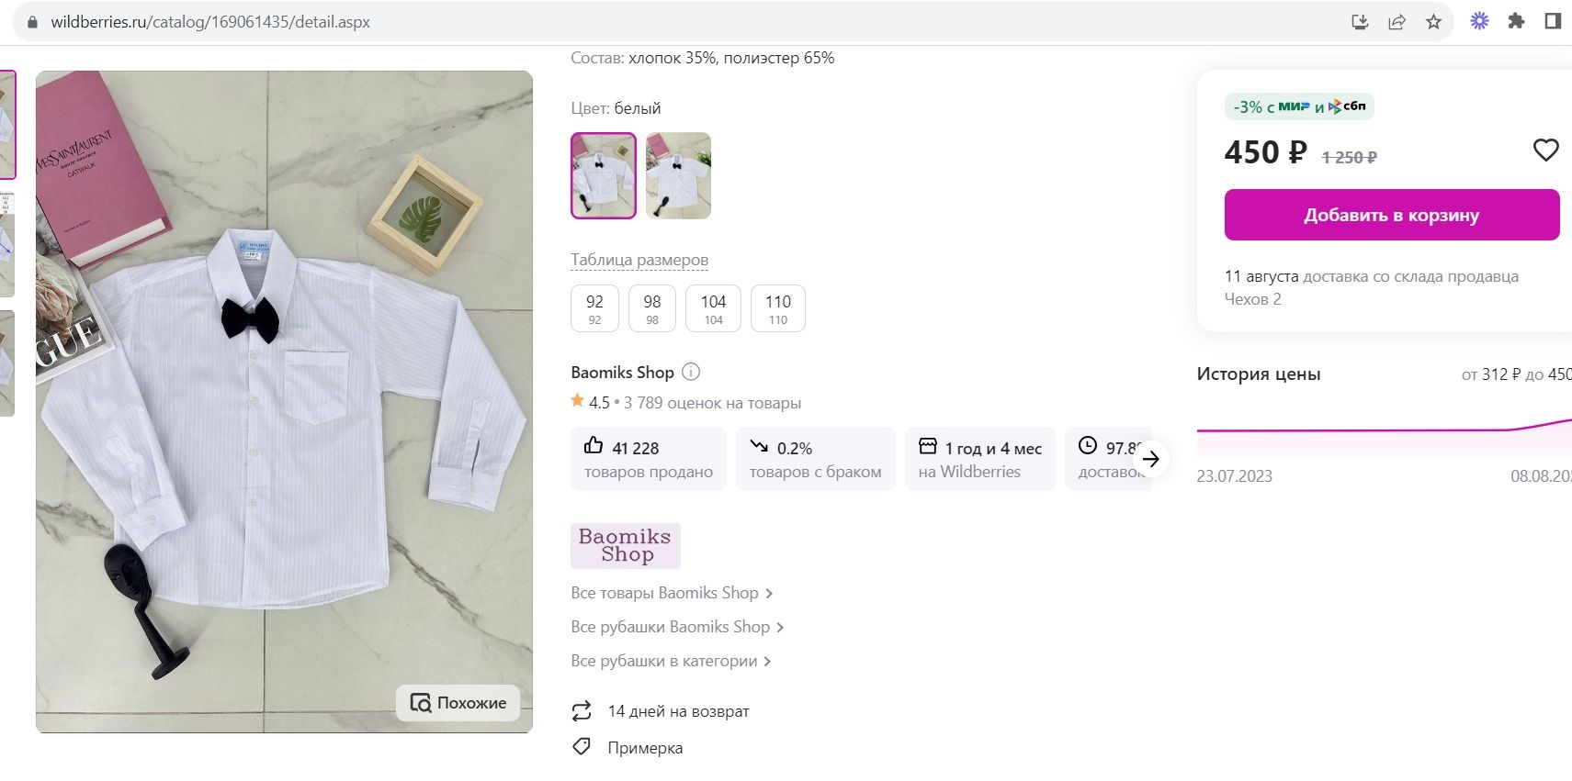Select size 92

click(594, 308)
